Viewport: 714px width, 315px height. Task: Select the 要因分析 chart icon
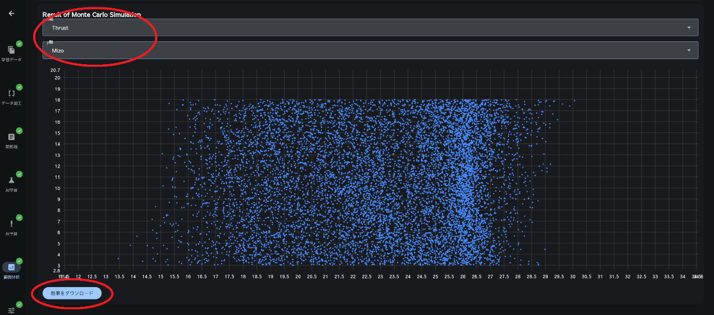click(11, 267)
